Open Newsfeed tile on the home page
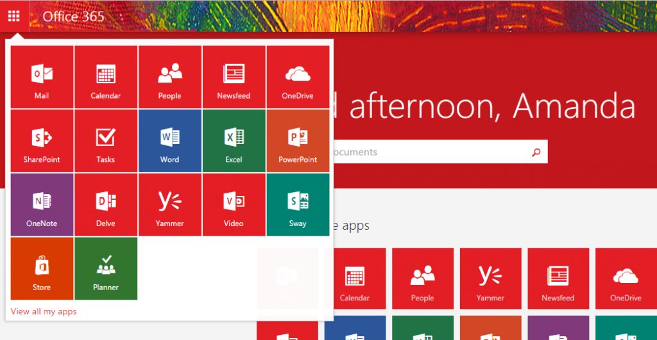This screenshot has height=340, width=657. [558, 279]
